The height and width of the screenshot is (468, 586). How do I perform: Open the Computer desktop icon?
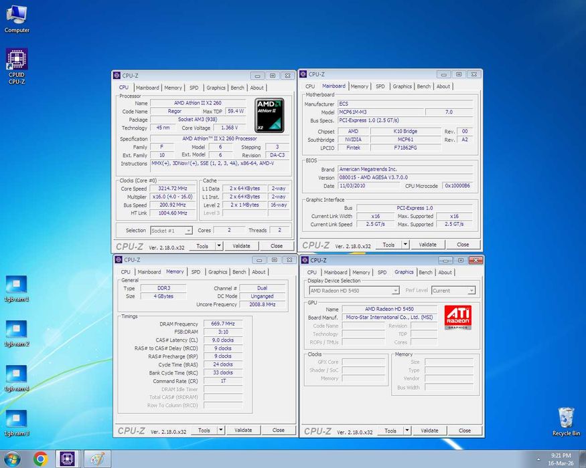[17, 19]
